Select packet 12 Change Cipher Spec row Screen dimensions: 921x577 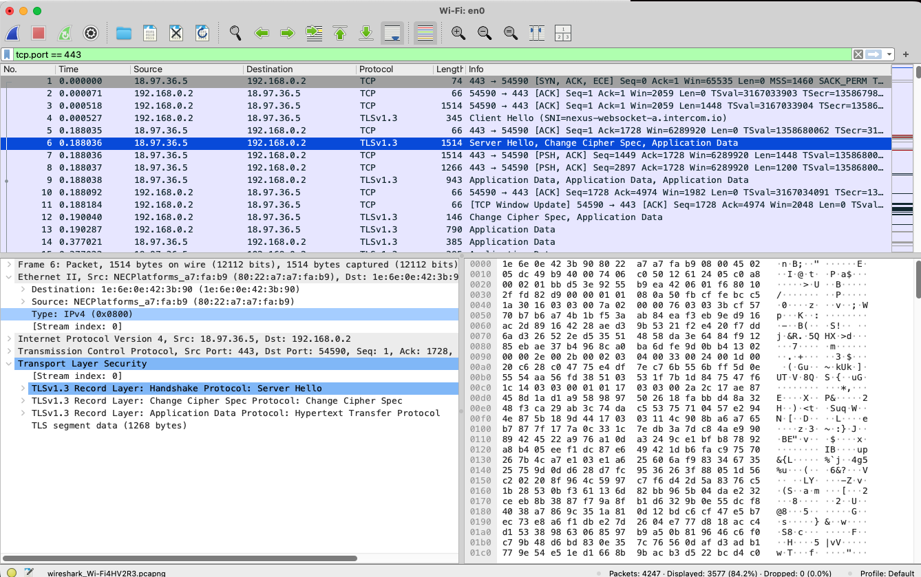click(445, 217)
